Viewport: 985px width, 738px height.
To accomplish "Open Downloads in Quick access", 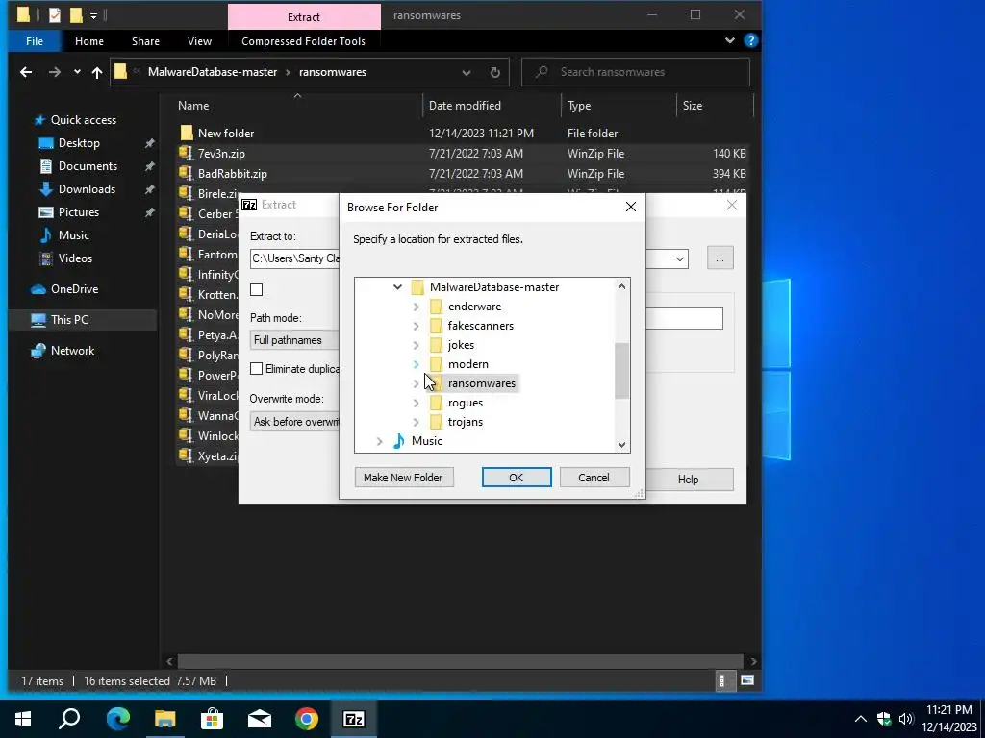I will tap(87, 189).
